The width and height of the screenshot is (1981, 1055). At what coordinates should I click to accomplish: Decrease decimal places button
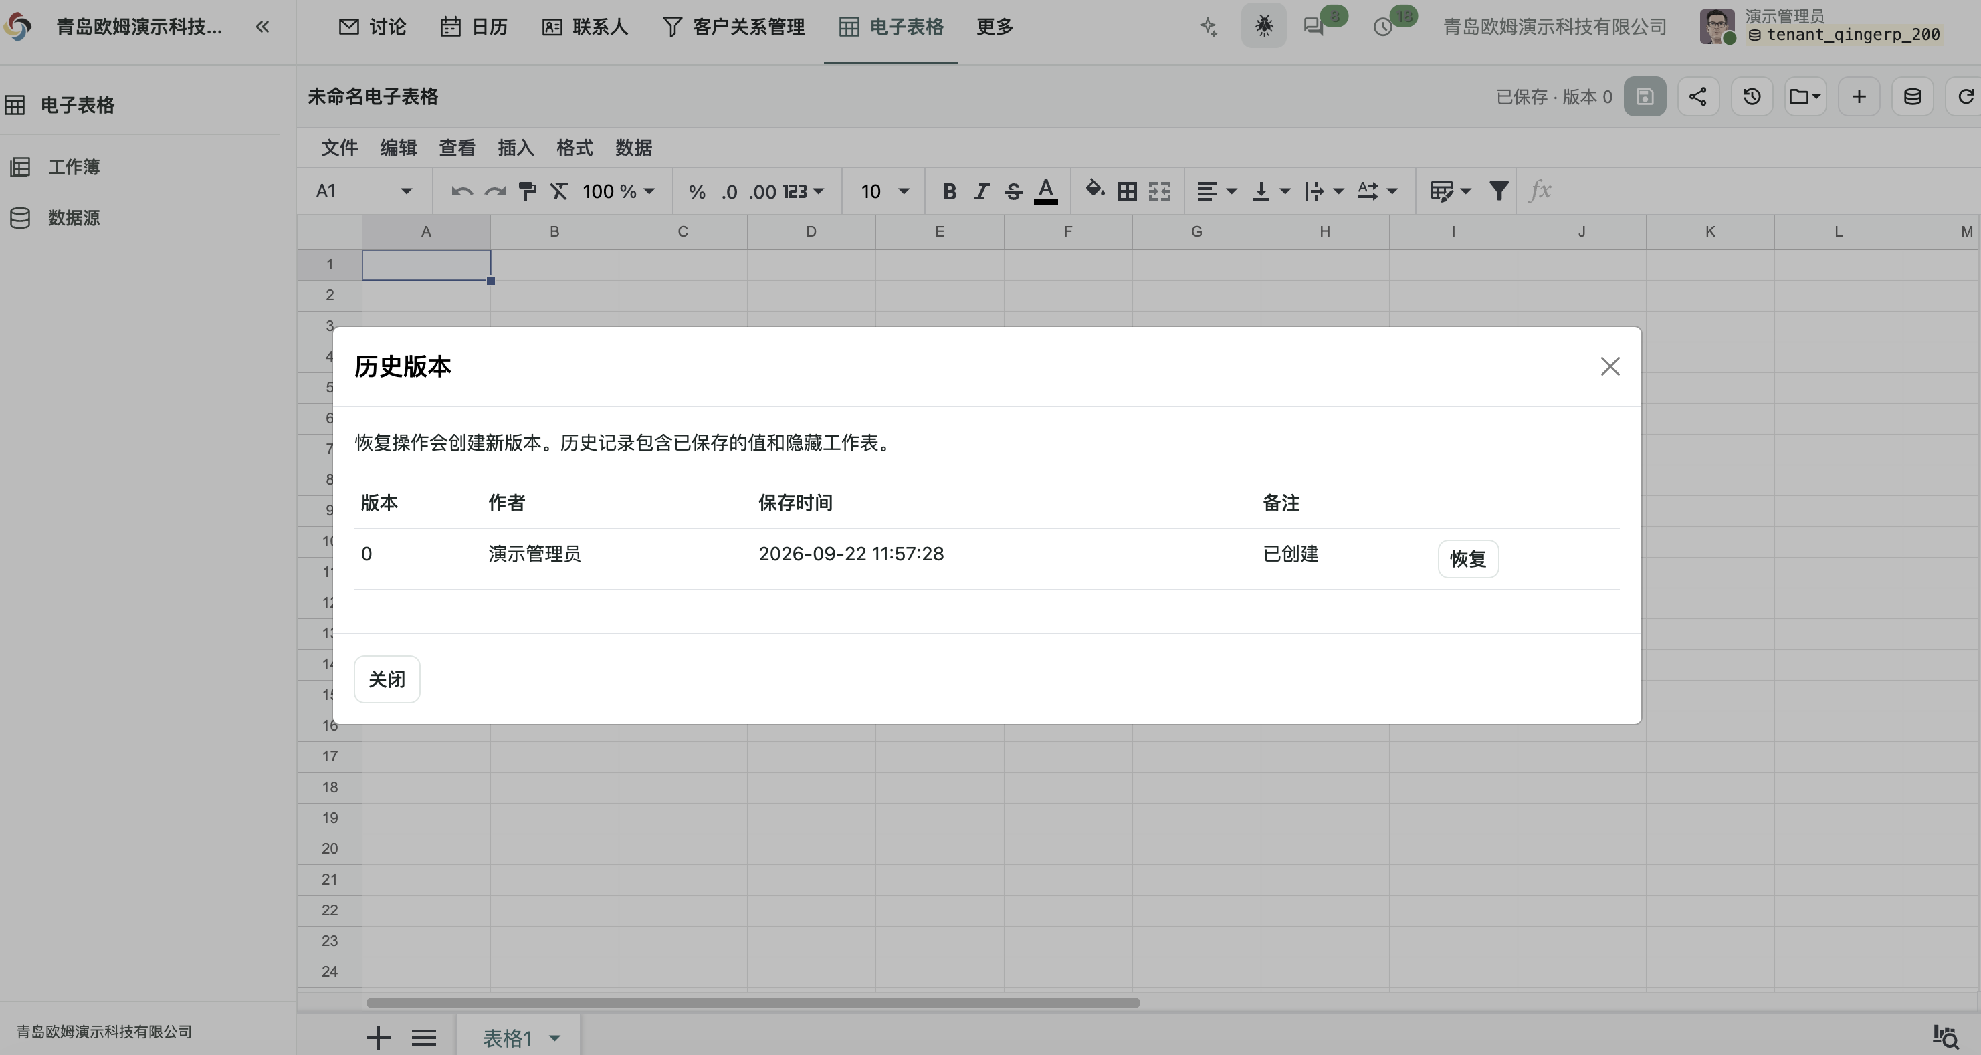729,191
